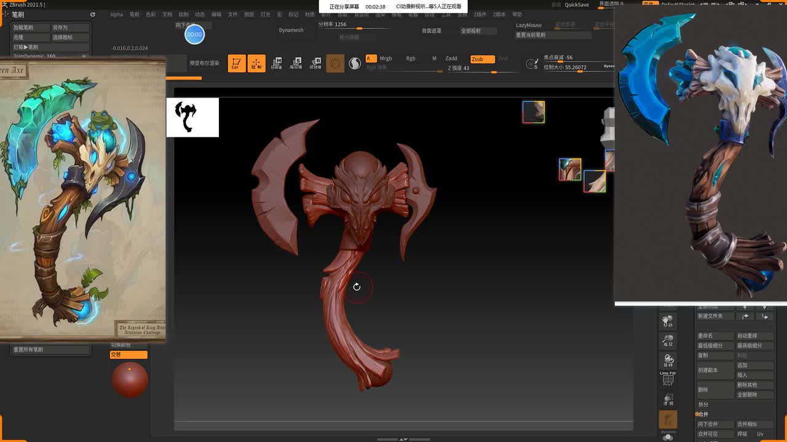
Task: Select the Zoom (缩放) view navigation icon
Action: 668,341
